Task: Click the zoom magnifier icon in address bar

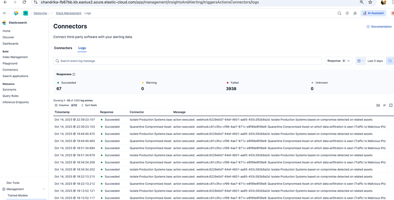Action: pos(362,2)
